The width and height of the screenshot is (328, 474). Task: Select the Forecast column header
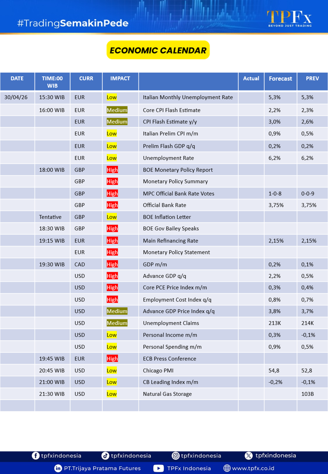tap(280, 79)
